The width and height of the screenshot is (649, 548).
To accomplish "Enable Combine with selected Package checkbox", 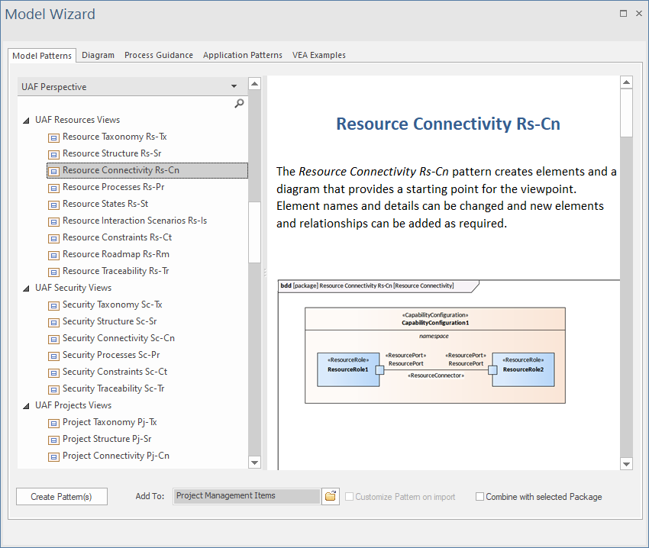I will tap(479, 497).
